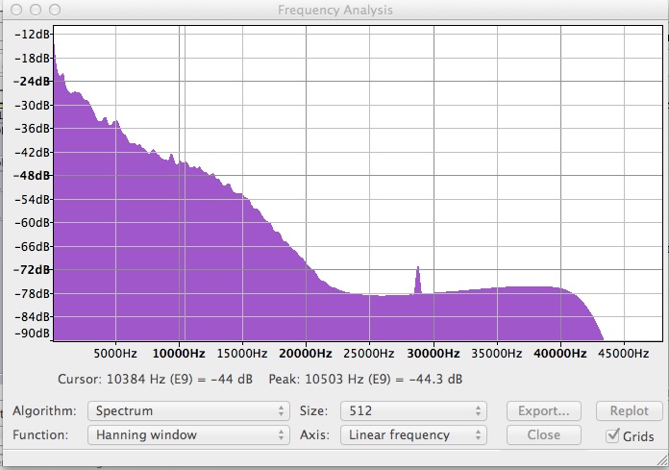
Task: Click the resize grip at window corner
Action: coord(662,460)
